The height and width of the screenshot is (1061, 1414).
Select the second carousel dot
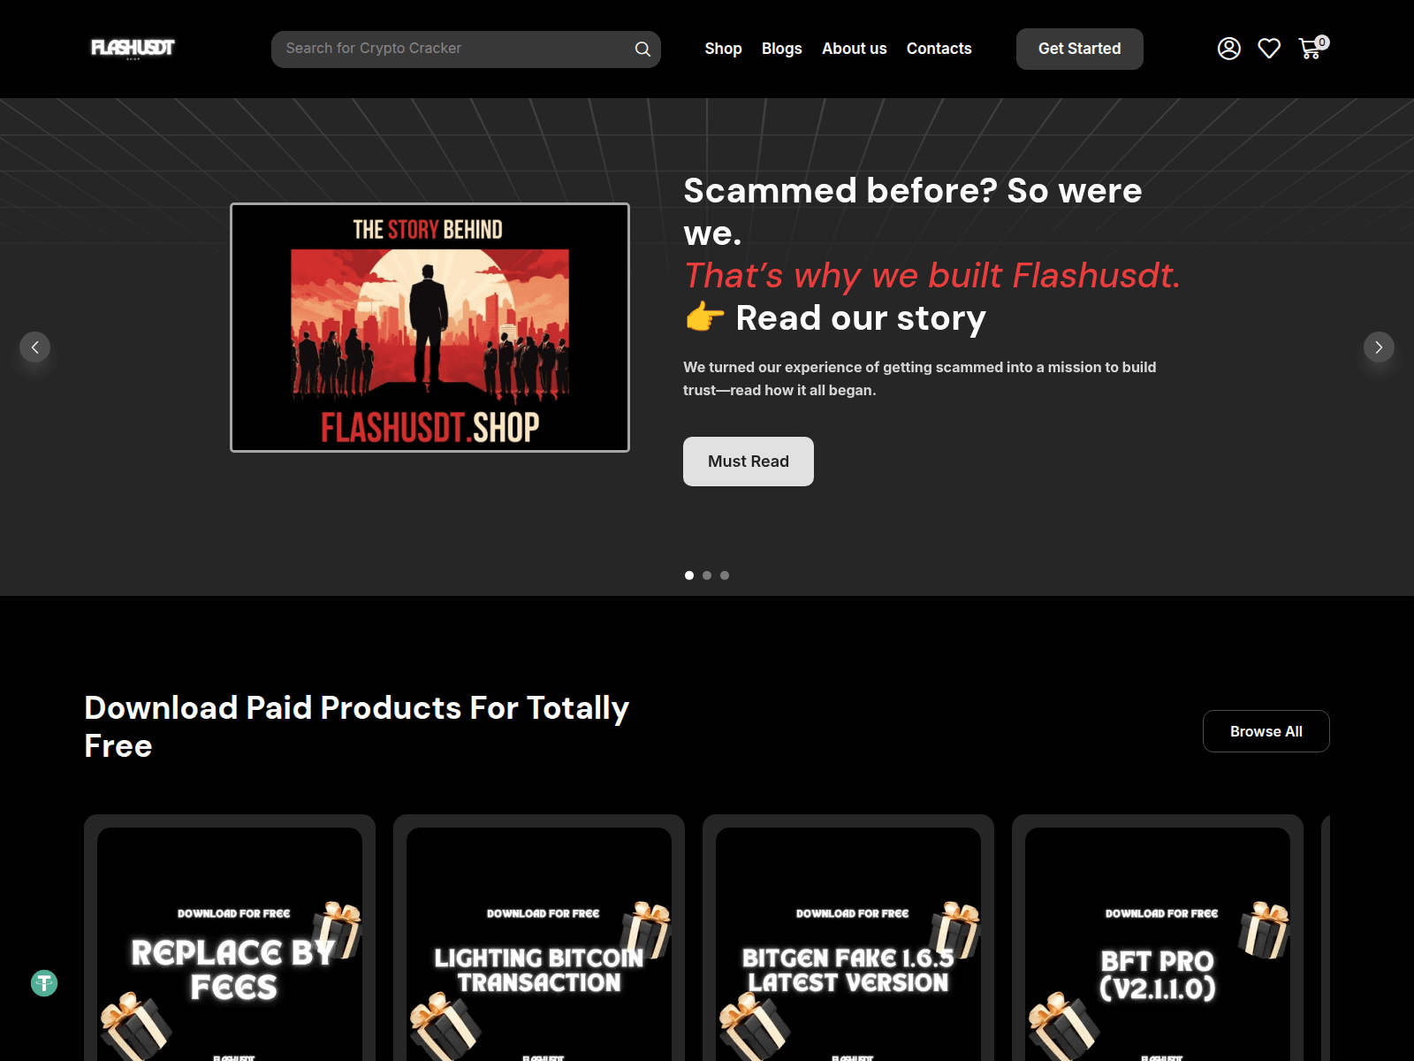coord(707,576)
